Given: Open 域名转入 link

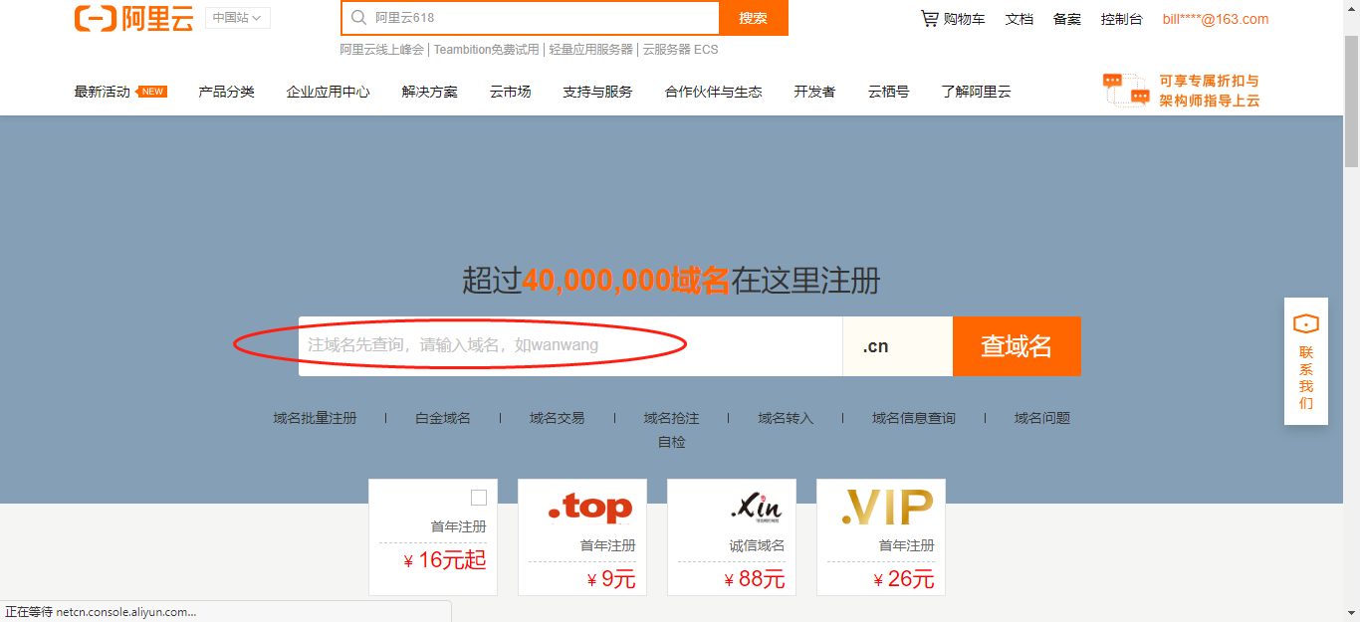Looking at the screenshot, I should pos(786,418).
